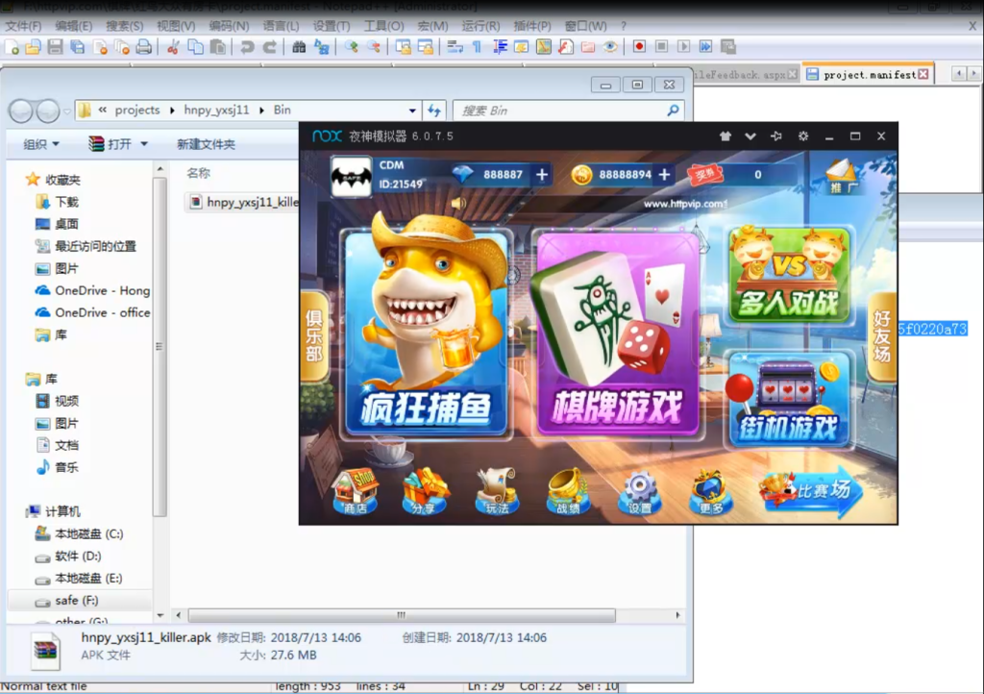Image resolution: width=984 pixels, height=694 pixels.
Task: Open the 棋牌游戏 card game tile
Action: tap(618, 333)
